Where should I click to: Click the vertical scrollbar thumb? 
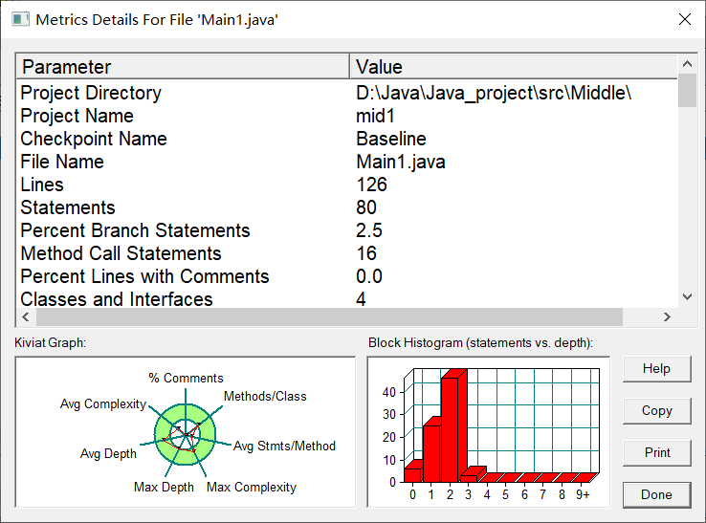point(687,90)
